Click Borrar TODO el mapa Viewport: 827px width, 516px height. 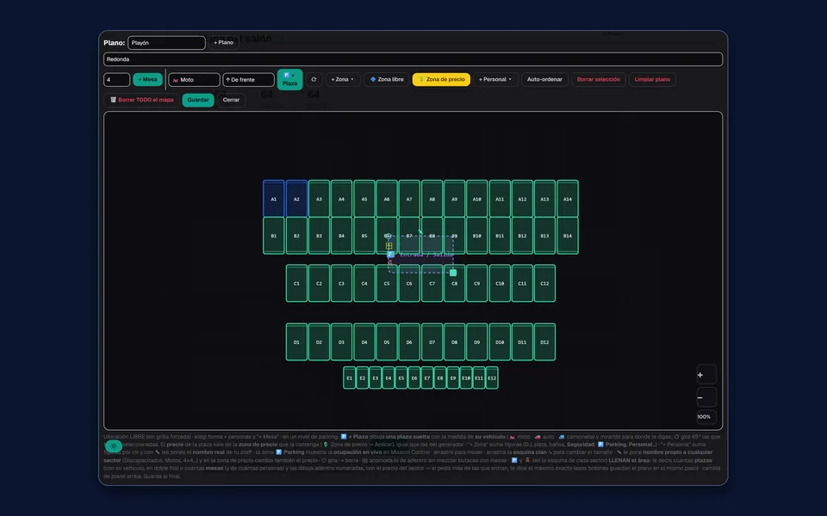pos(141,100)
